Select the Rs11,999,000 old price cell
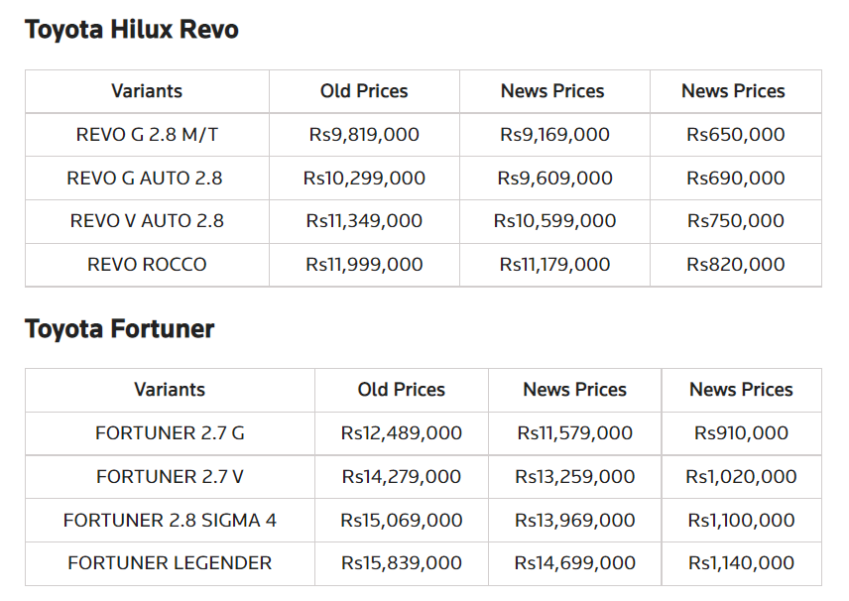The image size is (849, 601). (364, 265)
